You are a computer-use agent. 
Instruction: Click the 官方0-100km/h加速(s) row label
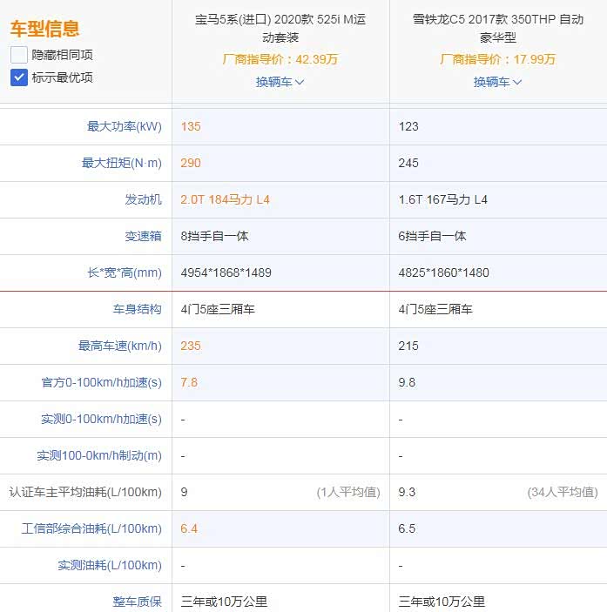102,382
